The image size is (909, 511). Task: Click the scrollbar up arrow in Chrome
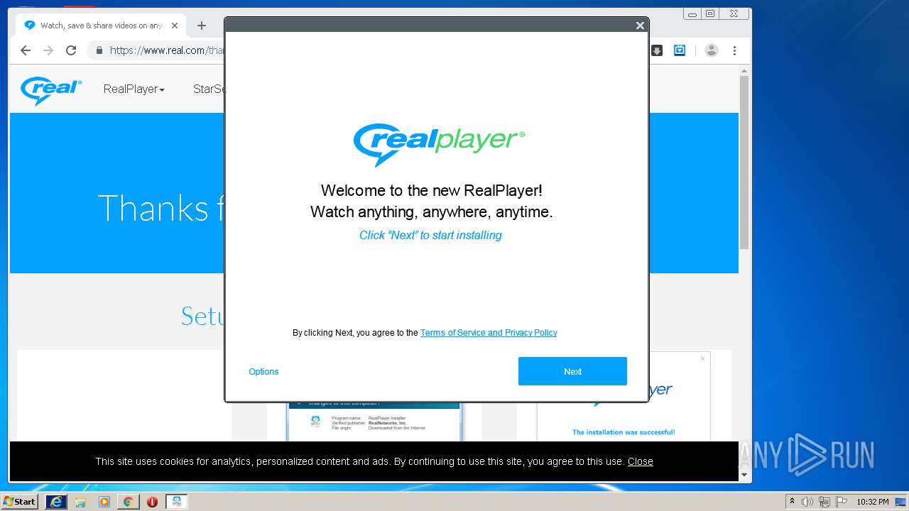(744, 71)
